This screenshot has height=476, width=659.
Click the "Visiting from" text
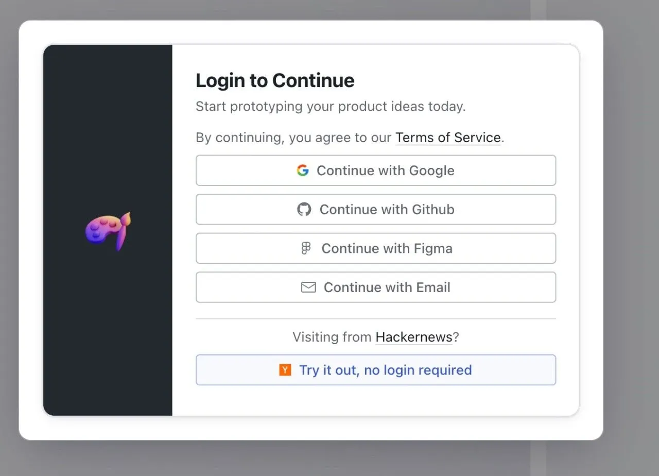[332, 337]
